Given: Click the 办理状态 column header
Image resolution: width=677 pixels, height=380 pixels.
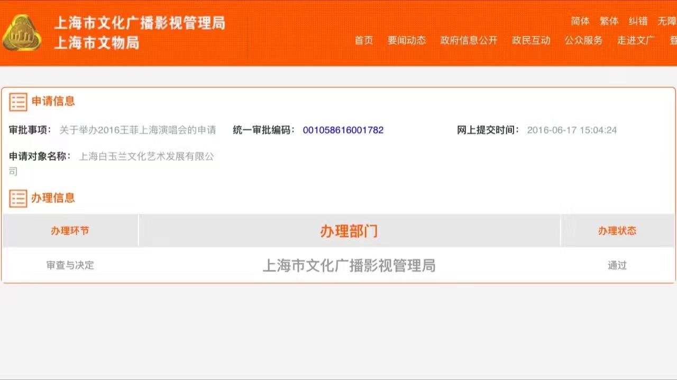Looking at the screenshot, I should (x=617, y=231).
